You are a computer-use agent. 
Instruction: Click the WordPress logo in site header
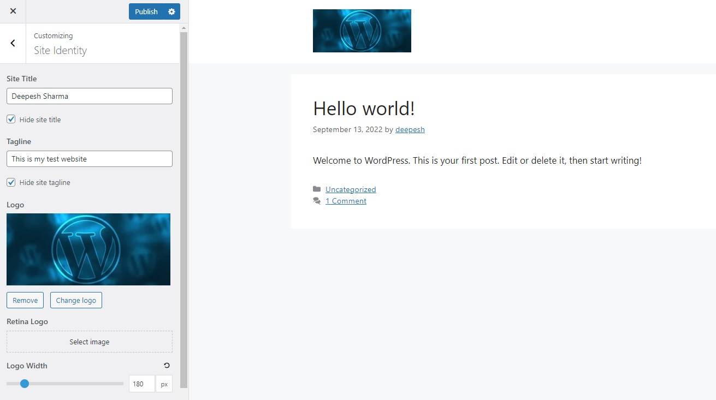click(362, 31)
